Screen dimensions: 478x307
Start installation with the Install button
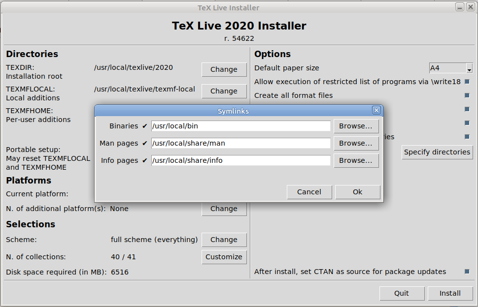(450, 293)
